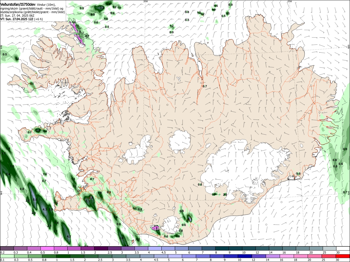Select bright red 30 swatch in lower legend row

pos(342,256)
